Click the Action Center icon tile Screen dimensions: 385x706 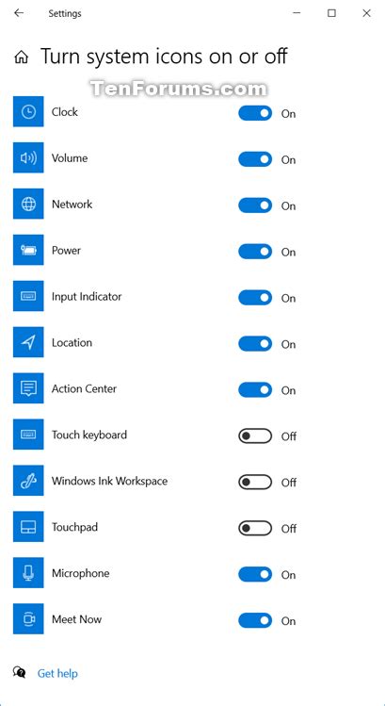coord(28,388)
